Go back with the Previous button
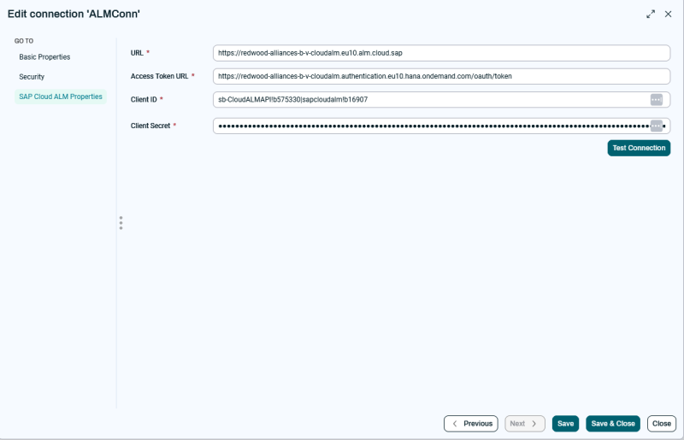Image resolution: width=684 pixels, height=440 pixels. 471,424
